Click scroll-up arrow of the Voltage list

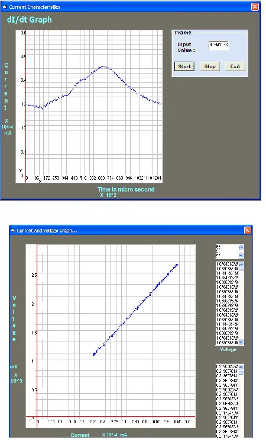(241, 264)
